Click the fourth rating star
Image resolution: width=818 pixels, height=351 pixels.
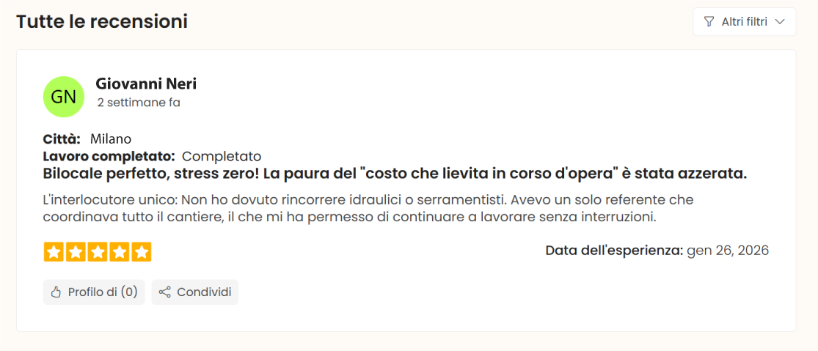(120, 252)
